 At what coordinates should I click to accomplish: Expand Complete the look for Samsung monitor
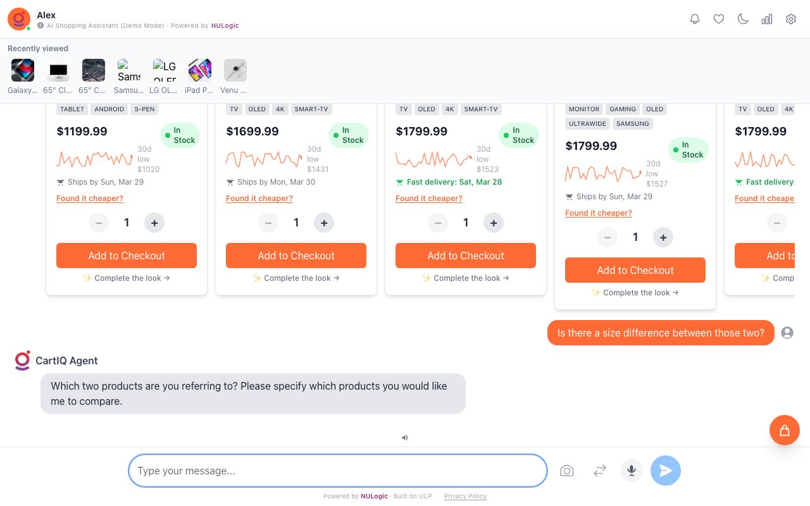635,293
